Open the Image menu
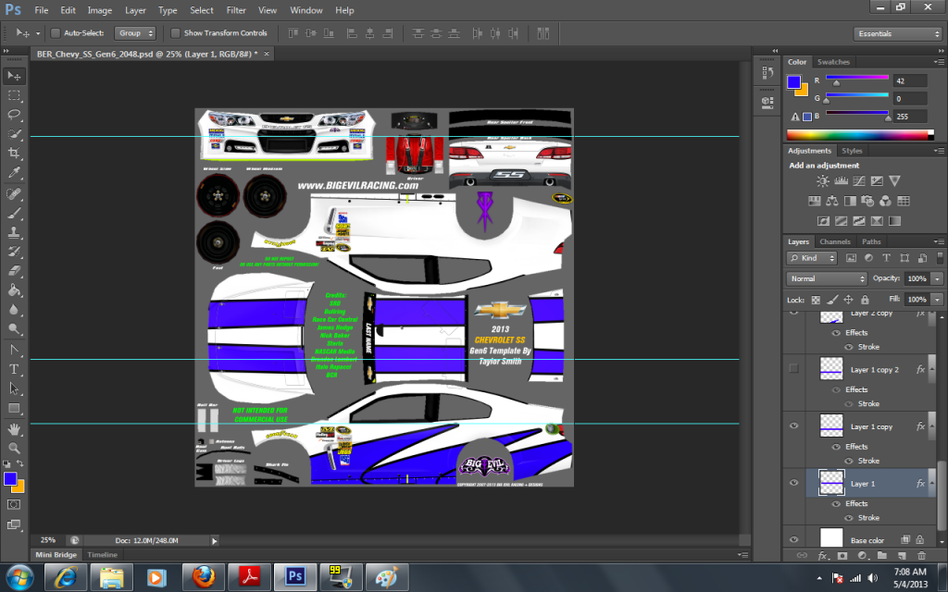Viewport: 948px width, 592px height. click(x=100, y=10)
